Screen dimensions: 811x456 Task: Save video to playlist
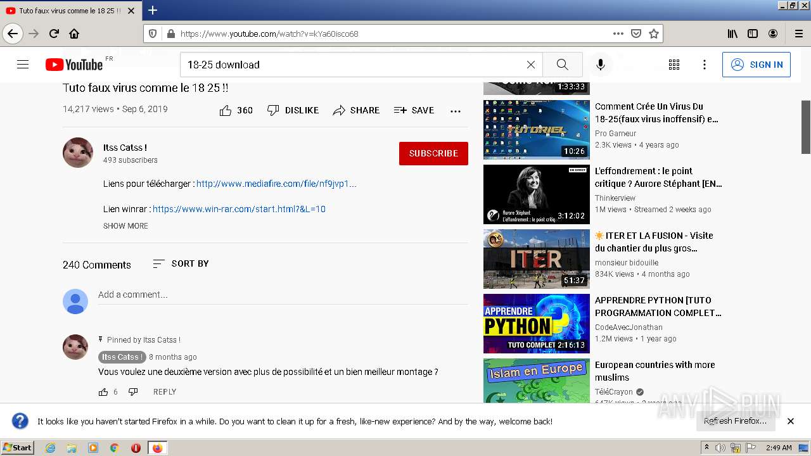(x=414, y=110)
